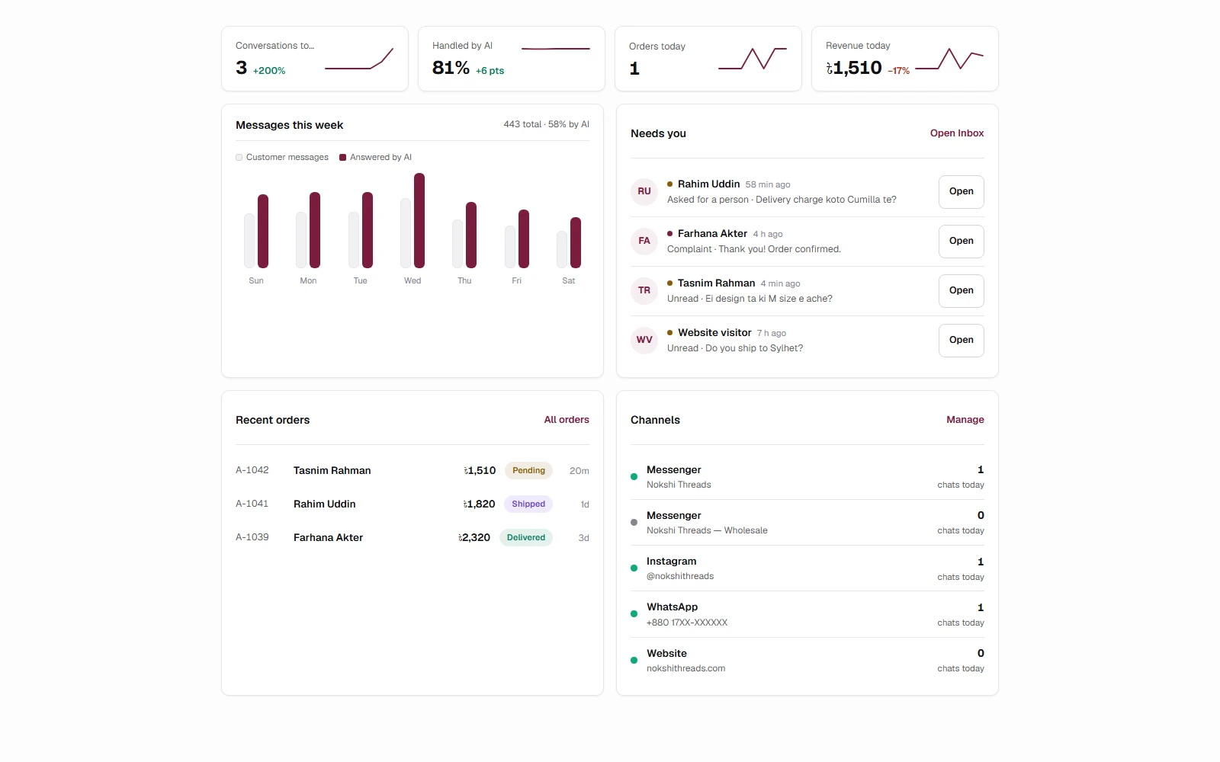
Task: Click the 443 total · 58% by AI summary
Action: (x=546, y=124)
